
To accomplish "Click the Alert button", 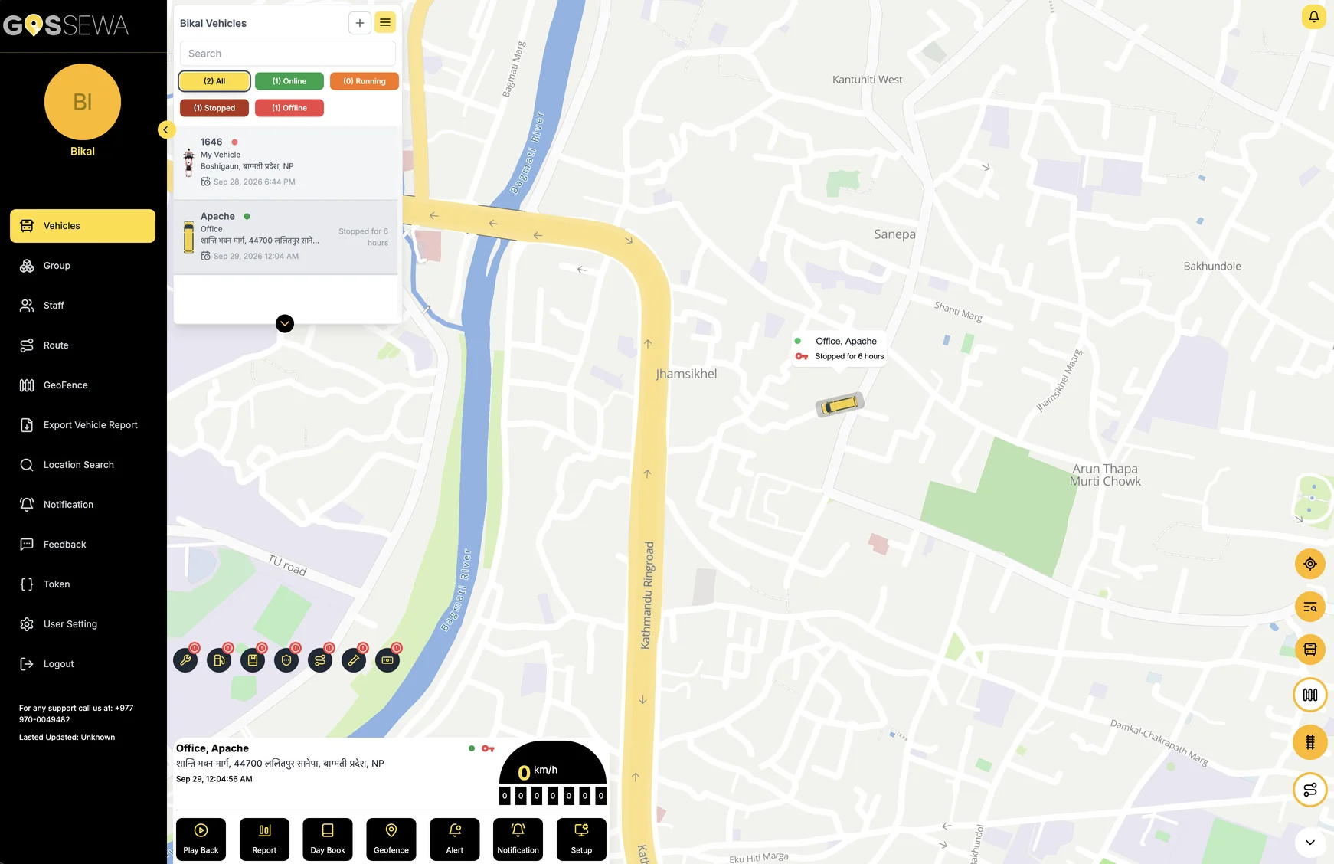I will point(455,839).
